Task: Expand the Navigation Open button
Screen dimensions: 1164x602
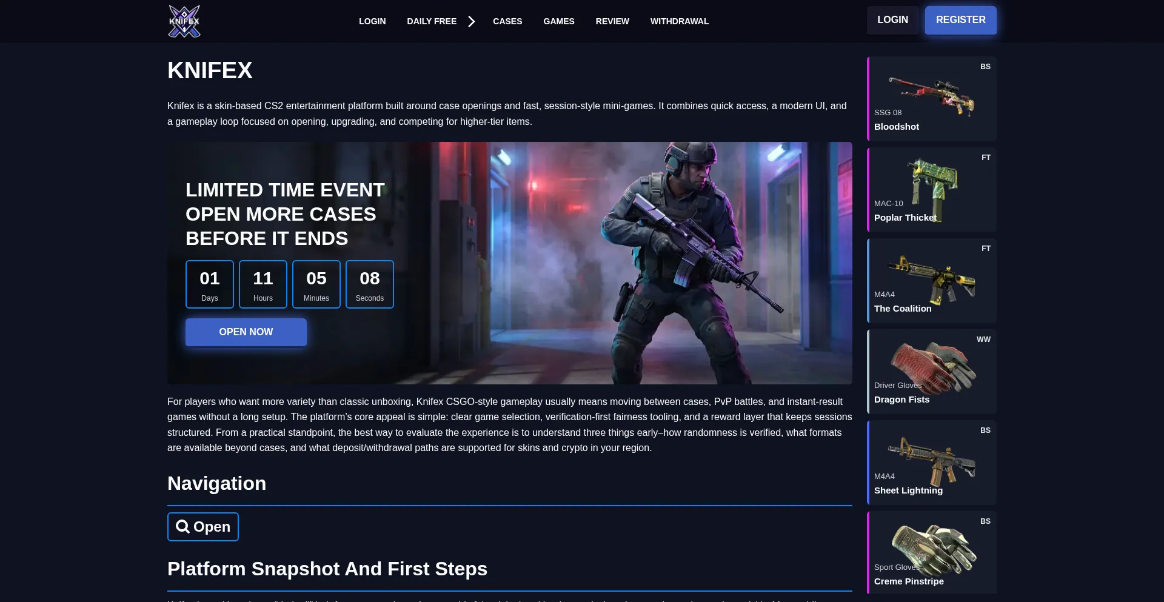Action: tap(203, 527)
